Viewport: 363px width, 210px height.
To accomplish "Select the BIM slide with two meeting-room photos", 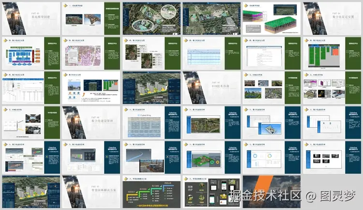I will coord(31,122).
